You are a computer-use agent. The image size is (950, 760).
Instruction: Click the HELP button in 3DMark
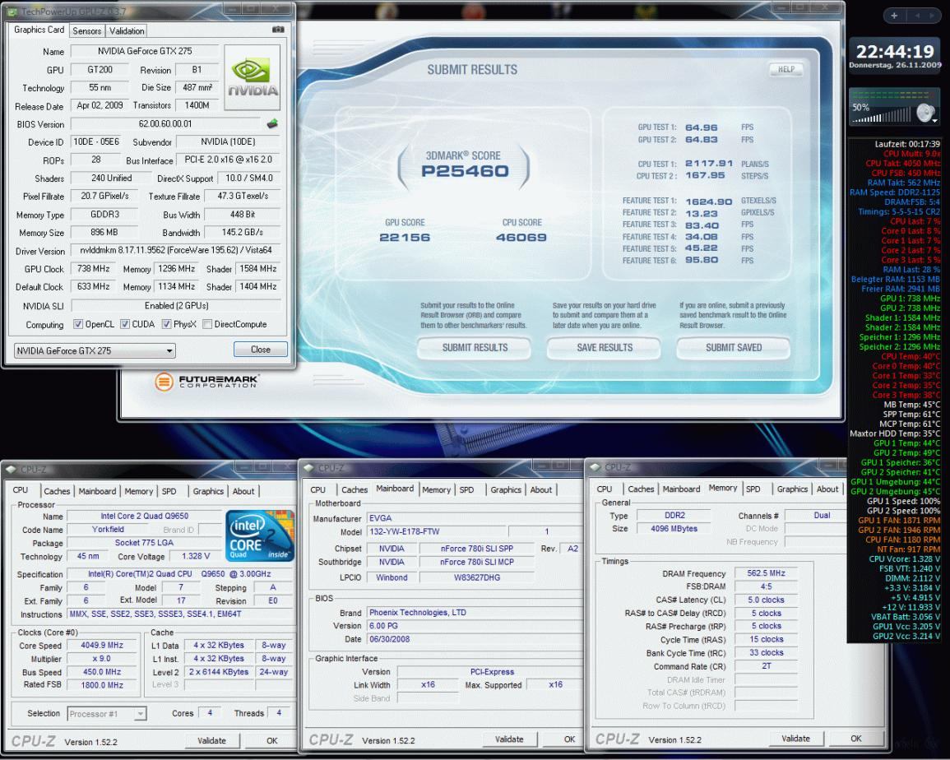[x=785, y=69]
